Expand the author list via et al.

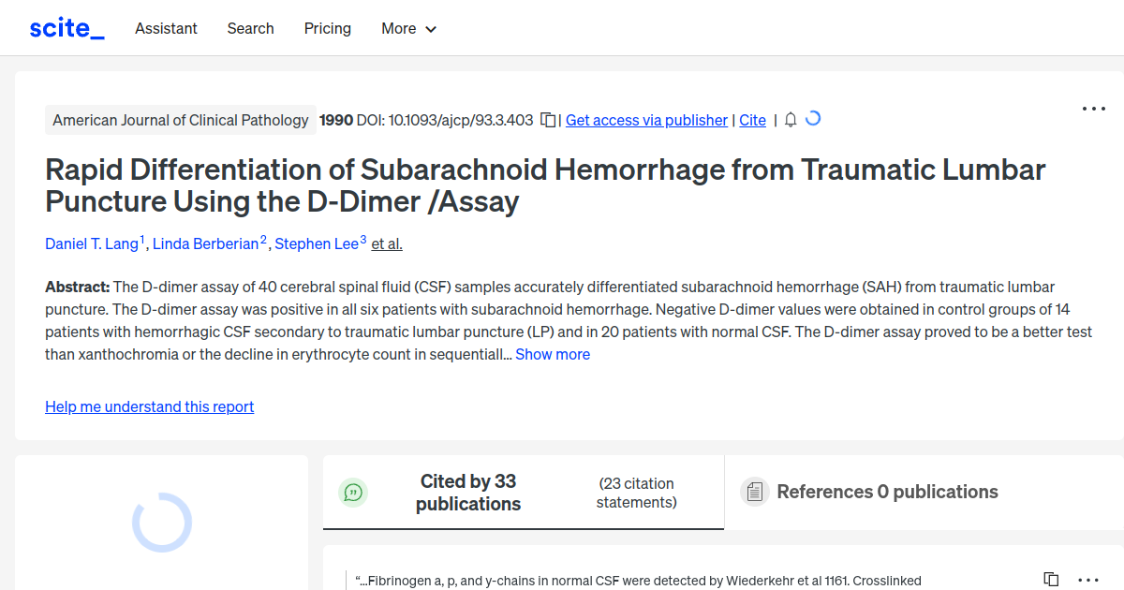(386, 243)
